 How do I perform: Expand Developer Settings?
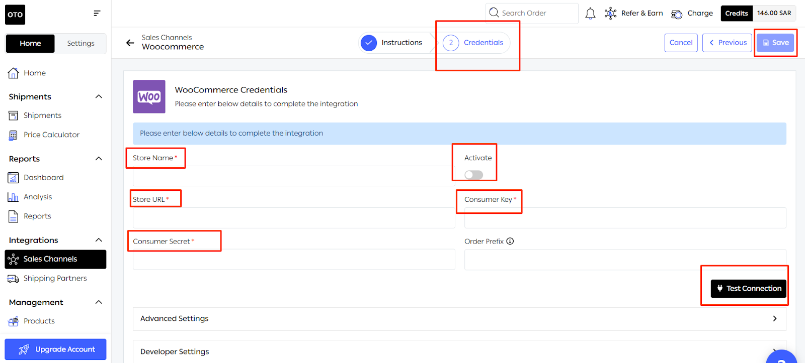(459, 351)
